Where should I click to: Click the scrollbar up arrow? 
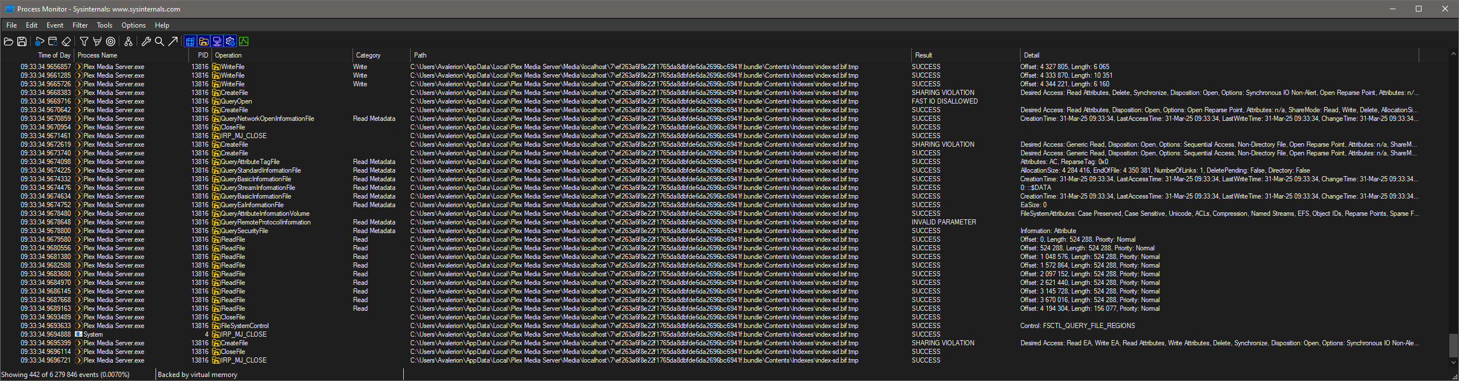1453,54
